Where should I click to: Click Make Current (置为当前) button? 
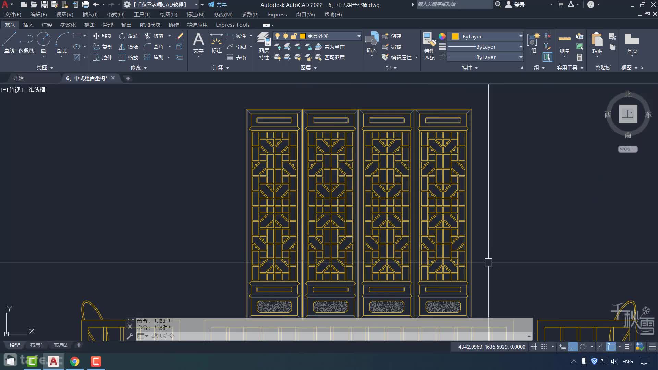tap(330, 47)
